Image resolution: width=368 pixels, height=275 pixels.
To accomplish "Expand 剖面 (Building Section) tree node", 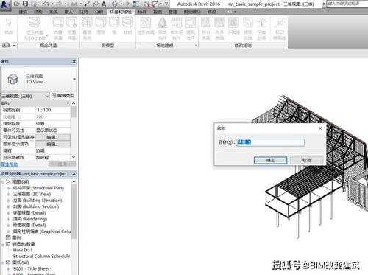I will click(8, 206).
